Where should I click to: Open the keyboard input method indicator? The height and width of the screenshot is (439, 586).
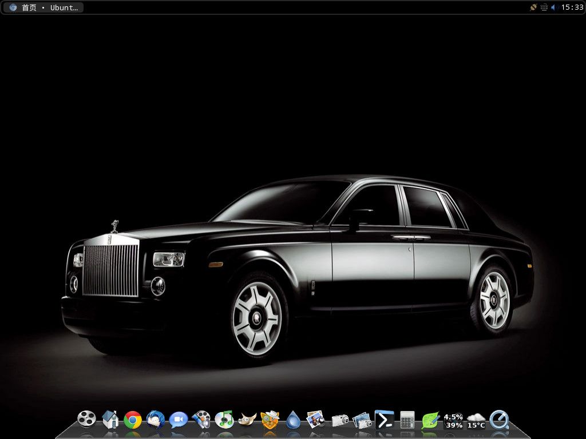coord(544,7)
